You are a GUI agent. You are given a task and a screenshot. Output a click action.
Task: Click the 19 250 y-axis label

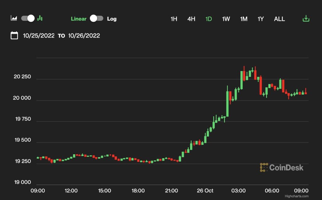(x=23, y=161)
